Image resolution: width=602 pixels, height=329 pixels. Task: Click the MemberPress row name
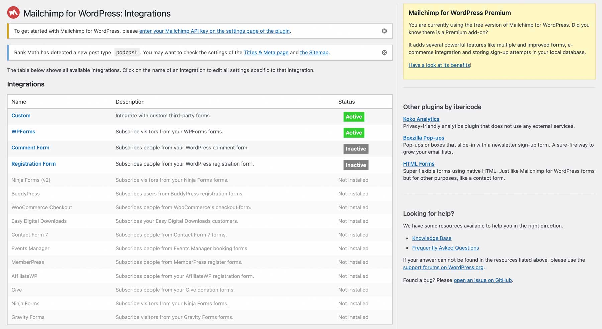pos(28,262)
